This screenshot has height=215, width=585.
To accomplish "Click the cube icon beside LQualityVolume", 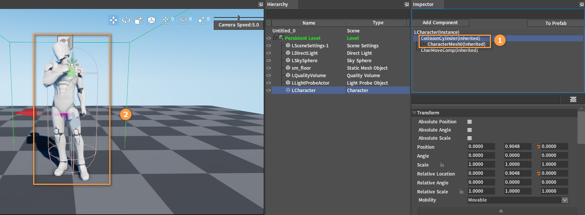I will coord(288,75).
